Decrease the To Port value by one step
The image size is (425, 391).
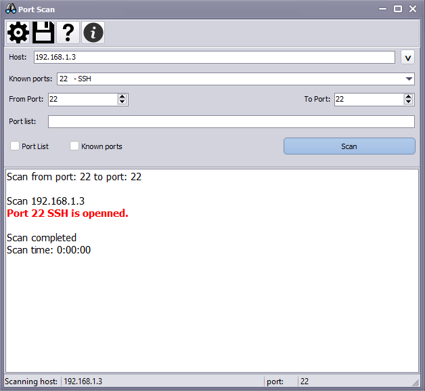coord(408,102)
